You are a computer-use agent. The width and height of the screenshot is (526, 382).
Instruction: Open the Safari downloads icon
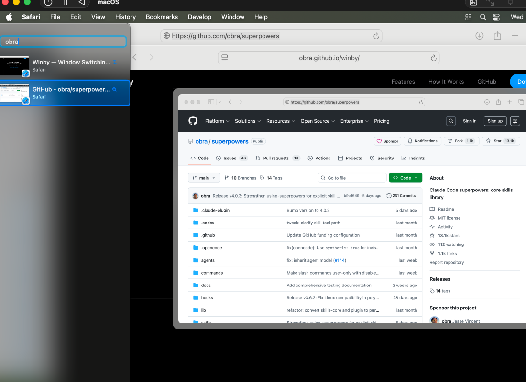tap(479, 36)
